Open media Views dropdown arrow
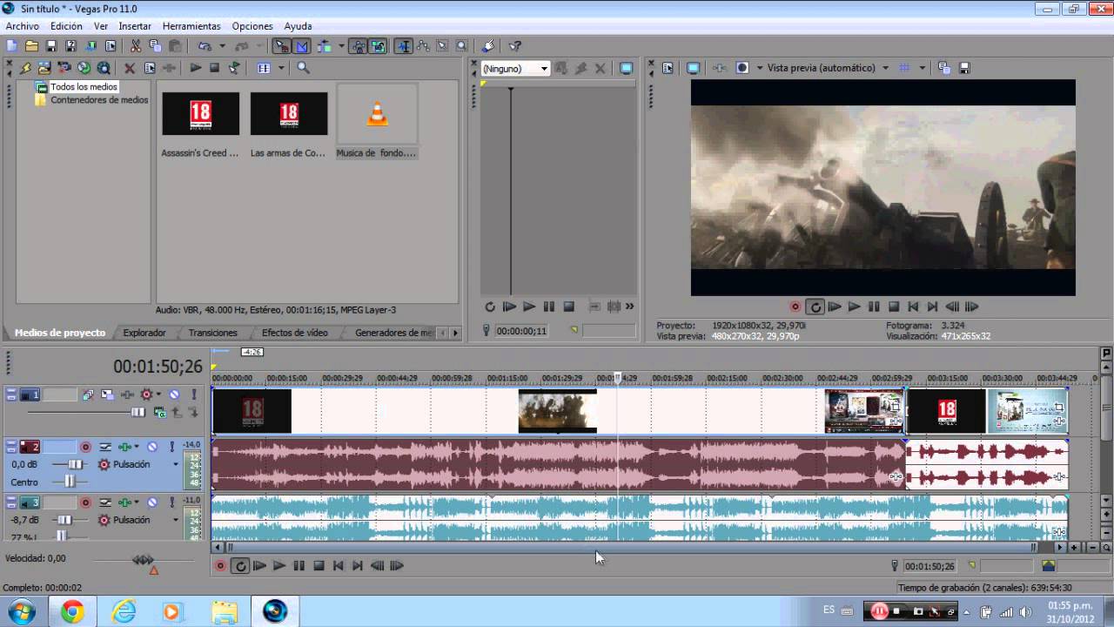This screenshot has height=627, width=1114. click(281, 68)
